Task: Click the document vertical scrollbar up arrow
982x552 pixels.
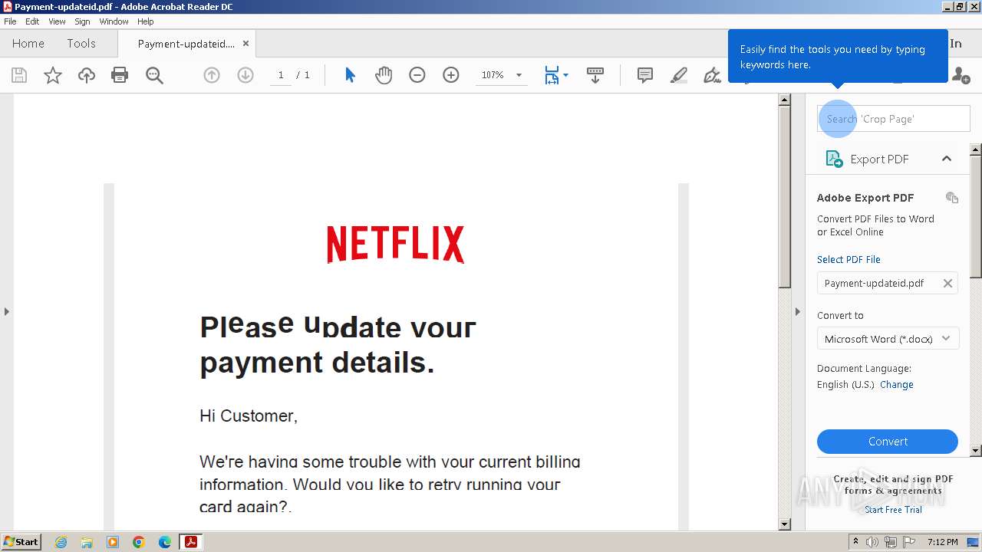Action: 784,100
